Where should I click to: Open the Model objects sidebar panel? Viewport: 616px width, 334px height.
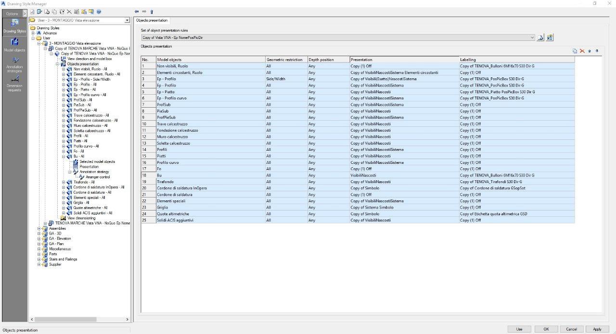[14, 45]
